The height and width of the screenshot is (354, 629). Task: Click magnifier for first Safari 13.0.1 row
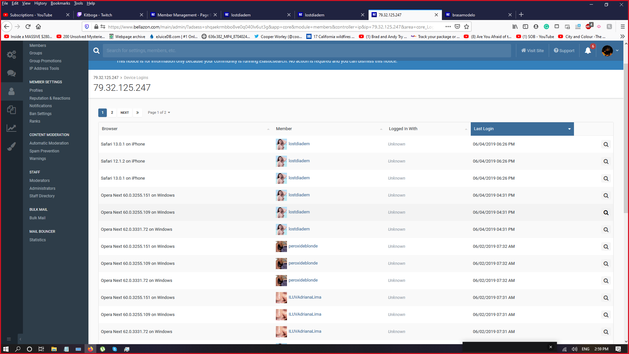[x=606, y=145]
